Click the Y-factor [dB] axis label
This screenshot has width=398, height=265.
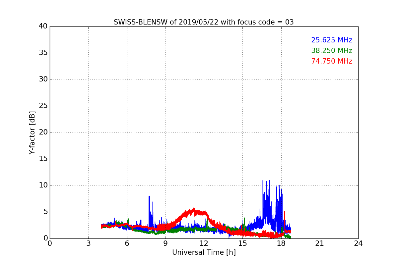[32, 132]
